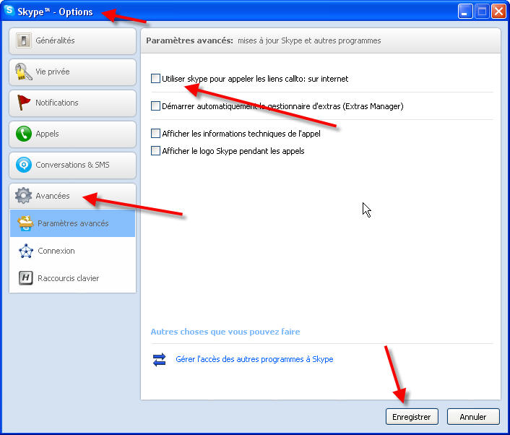The image size is (510, 435).
Task: Click the Paramètres avancés toolbox icon
Action: 25,223
